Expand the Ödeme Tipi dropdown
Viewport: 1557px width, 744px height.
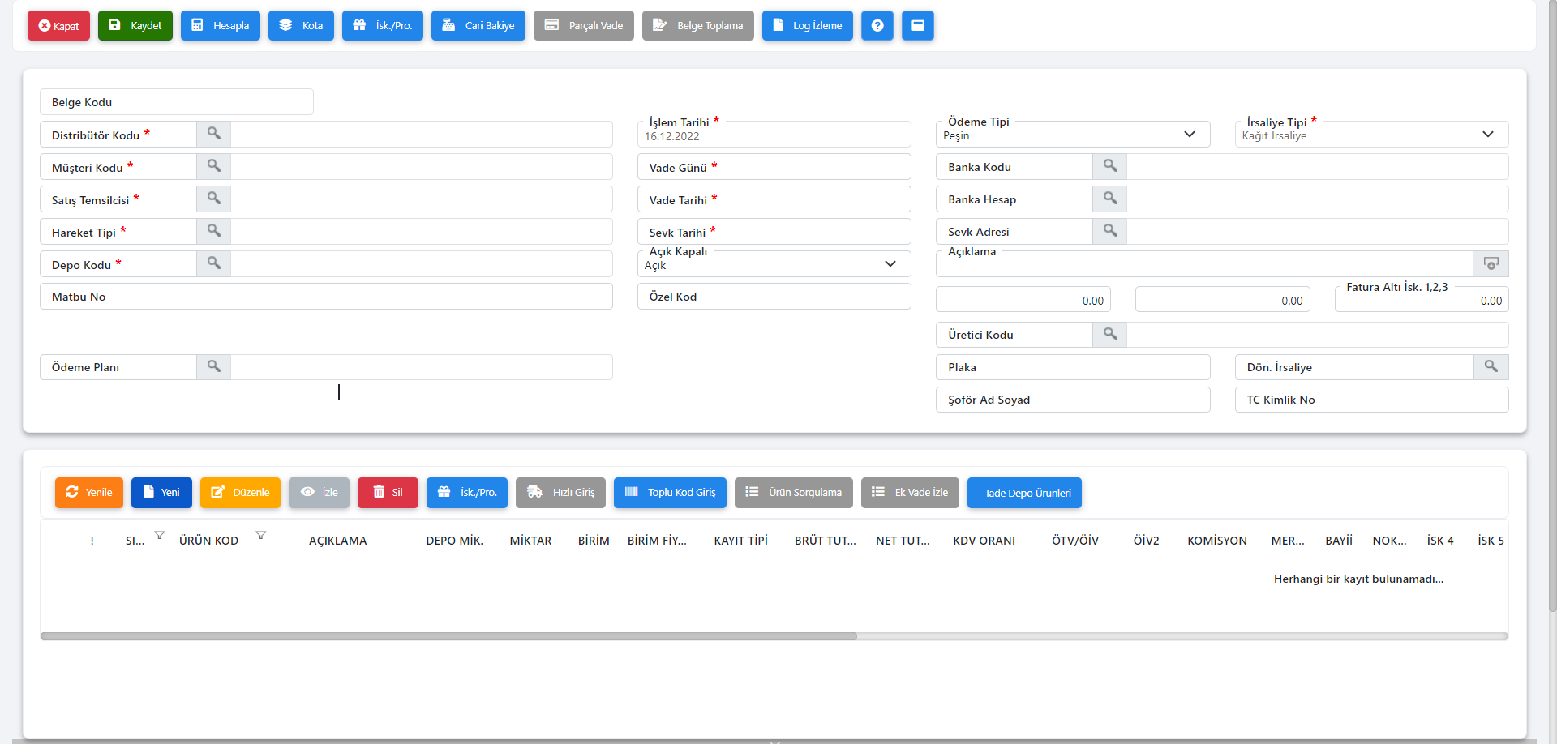coord(1189,135)
